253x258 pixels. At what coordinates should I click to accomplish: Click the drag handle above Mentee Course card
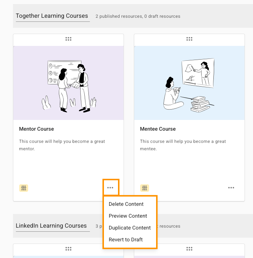coord(189,39)
